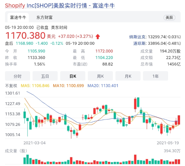The height and width of the screenshot is (166, 185).
Task: Click the tallest red volume bar
Action: 135,159
